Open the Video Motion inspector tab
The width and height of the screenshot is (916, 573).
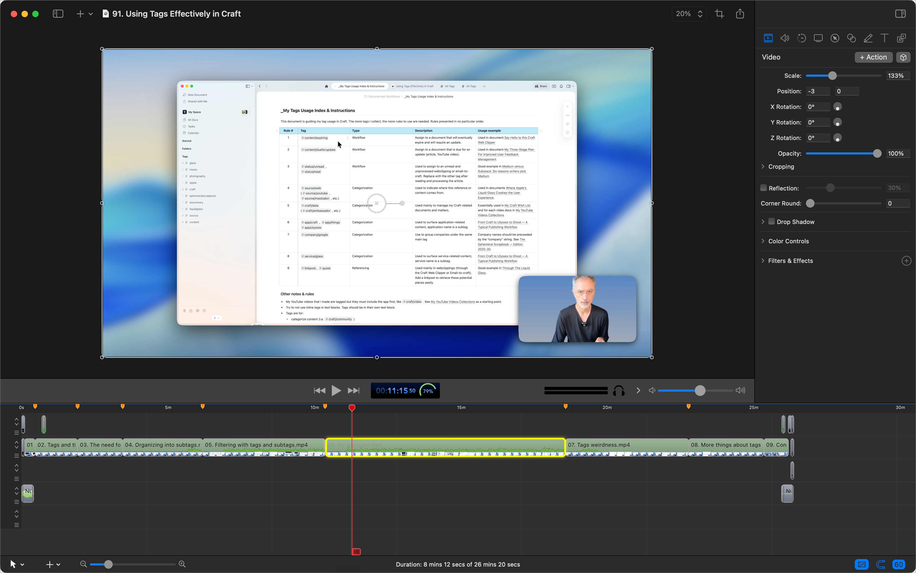point(802,38)
